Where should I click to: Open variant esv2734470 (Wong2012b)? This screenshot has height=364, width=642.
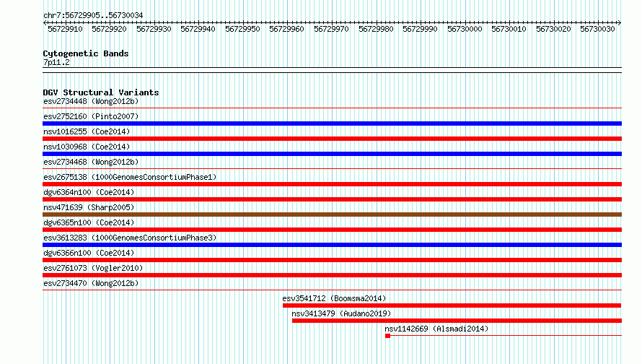pyautogui.click(x=91, y=283)
